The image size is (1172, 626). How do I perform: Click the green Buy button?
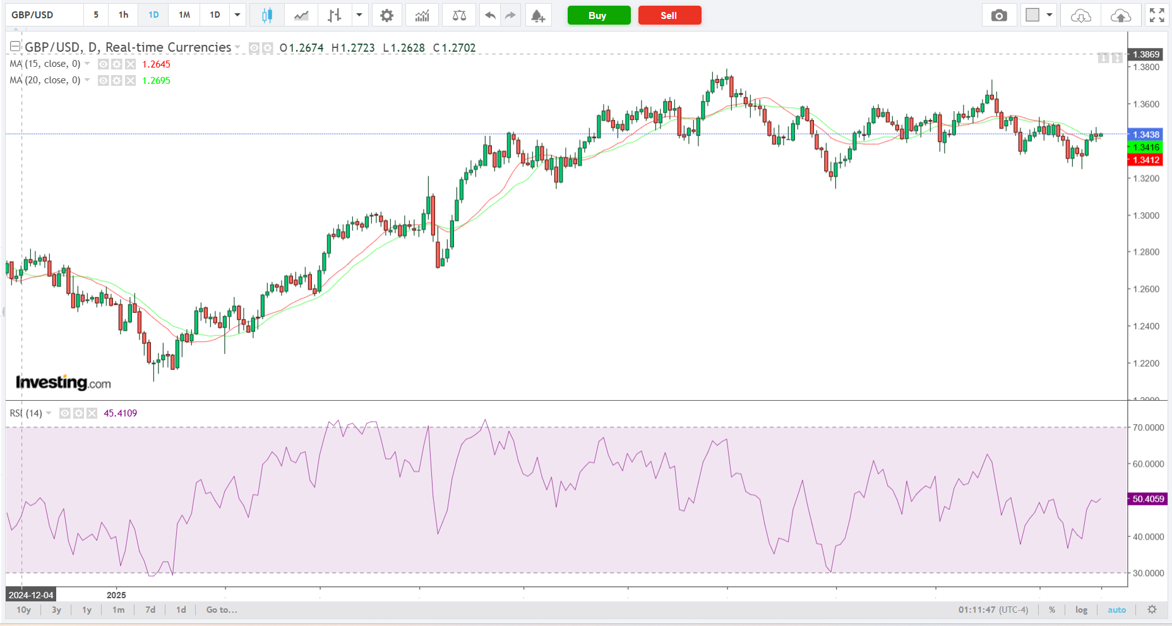pos(599,15)
